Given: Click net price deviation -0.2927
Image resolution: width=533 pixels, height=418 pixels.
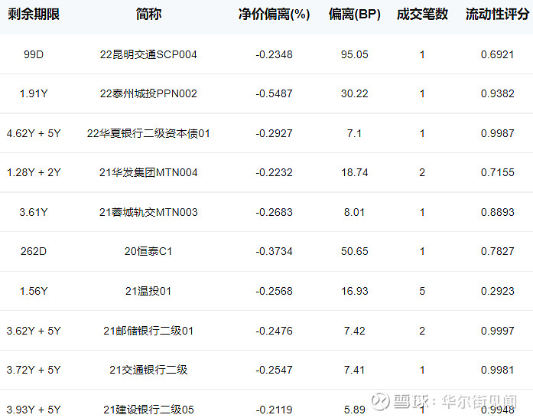Looking at the screenshot, I should [274, 133].
